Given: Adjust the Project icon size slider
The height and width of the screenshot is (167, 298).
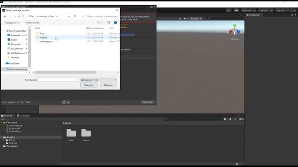Looking at the screenshot, I should (x=237, y=164).
